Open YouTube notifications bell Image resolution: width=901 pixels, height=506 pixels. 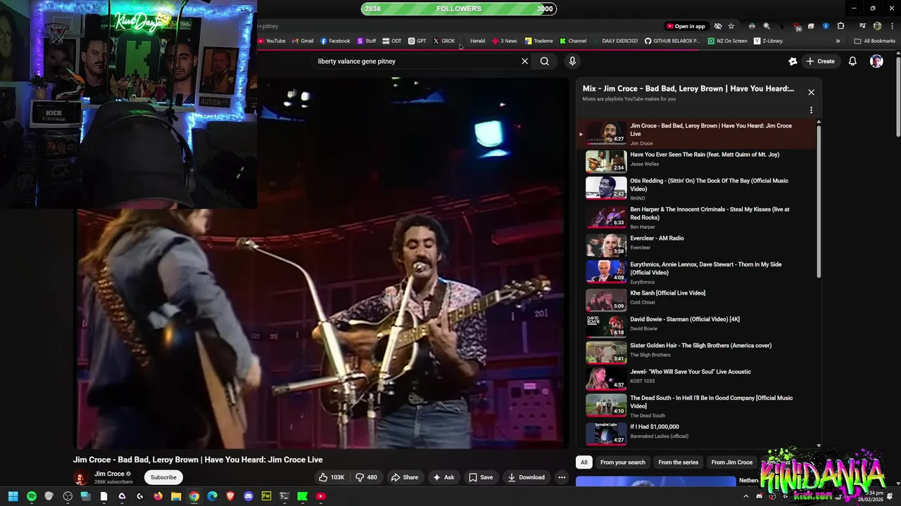(852, 61)
